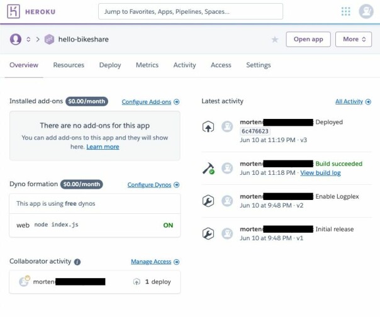380x317 pixels.
Task: Click the collaborator avatar in Collaborator activity
Action: [25, 281]
